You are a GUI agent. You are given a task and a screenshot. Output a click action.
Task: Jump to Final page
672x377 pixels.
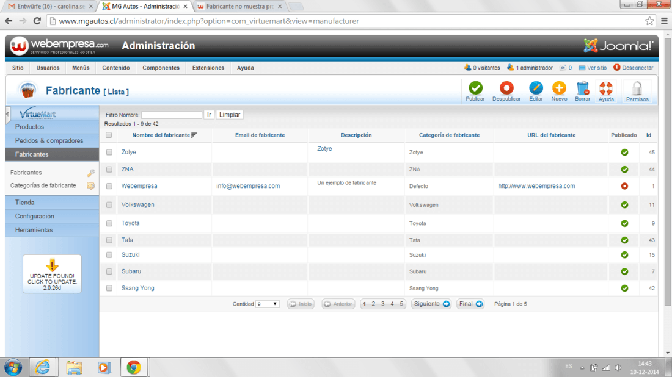pyautogui.click(x=470, y=304)
